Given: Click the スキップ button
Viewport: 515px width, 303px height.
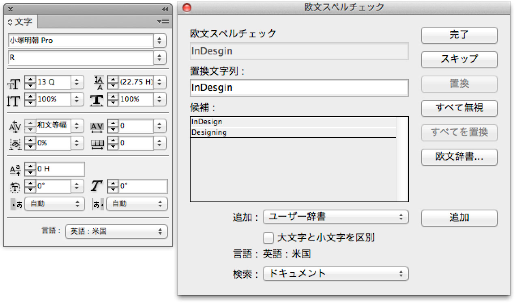Looking at the screenshot, I should 459,59.
